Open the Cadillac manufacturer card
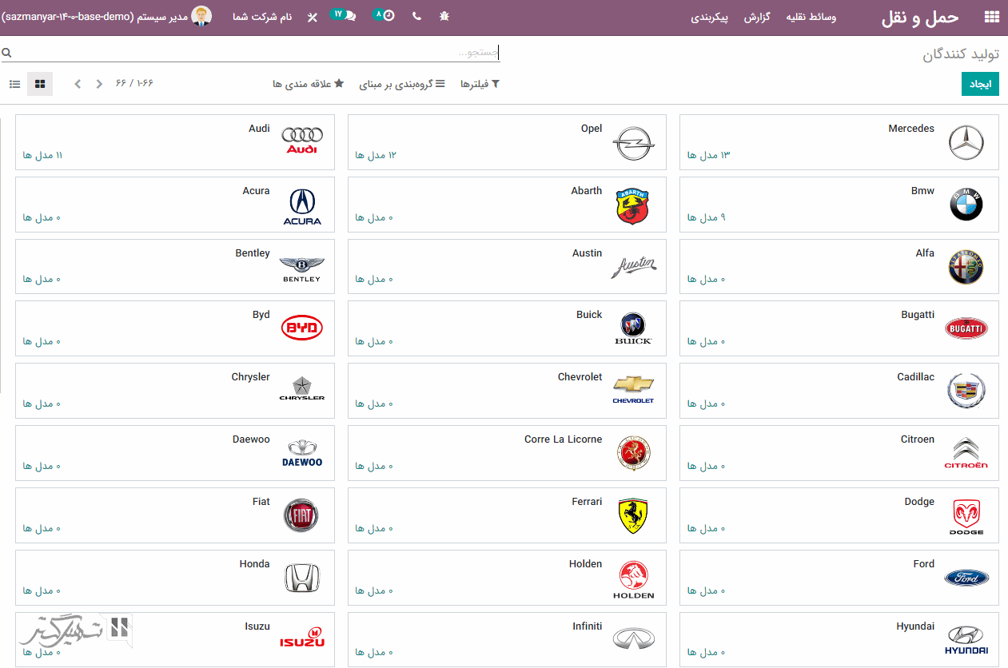Image resolution: width=1008 pixels, height=668 pixels. tap(839, 391)
